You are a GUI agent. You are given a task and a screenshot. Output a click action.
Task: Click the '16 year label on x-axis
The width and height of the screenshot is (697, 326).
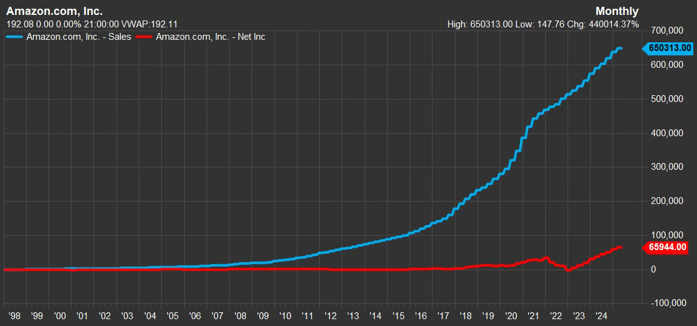421,317
